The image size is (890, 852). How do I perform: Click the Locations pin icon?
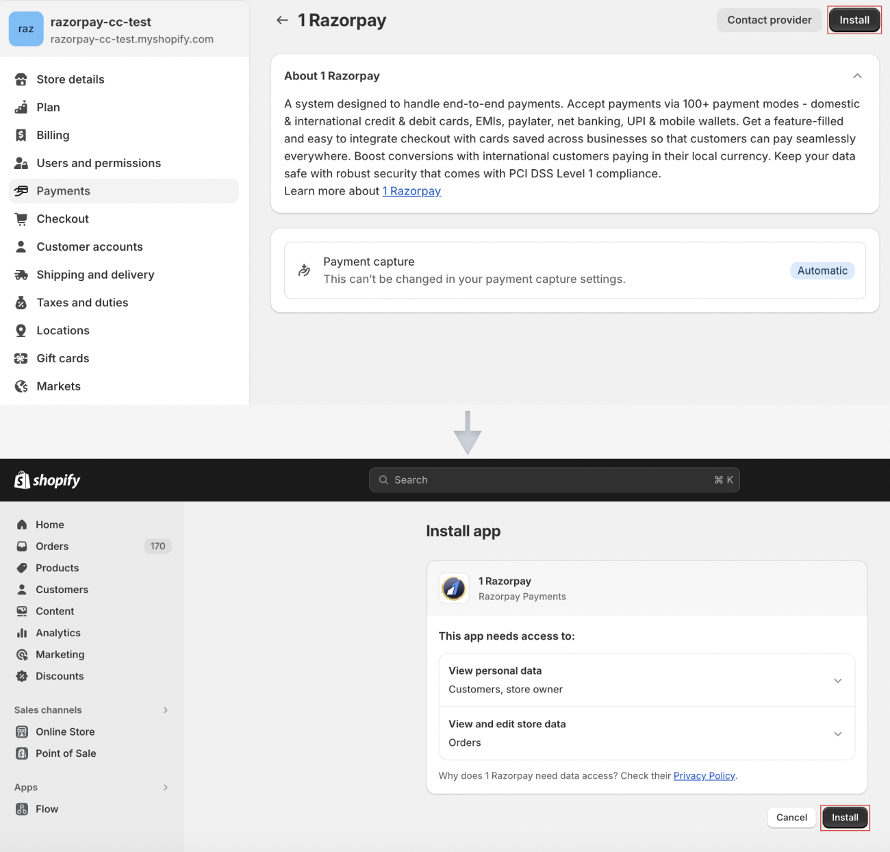(21, 331)
